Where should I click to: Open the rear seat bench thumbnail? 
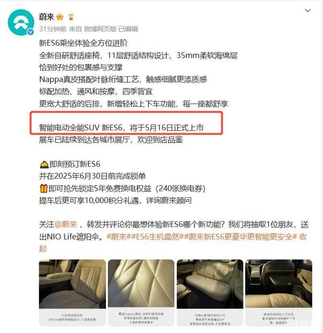[x=210, y=293]
